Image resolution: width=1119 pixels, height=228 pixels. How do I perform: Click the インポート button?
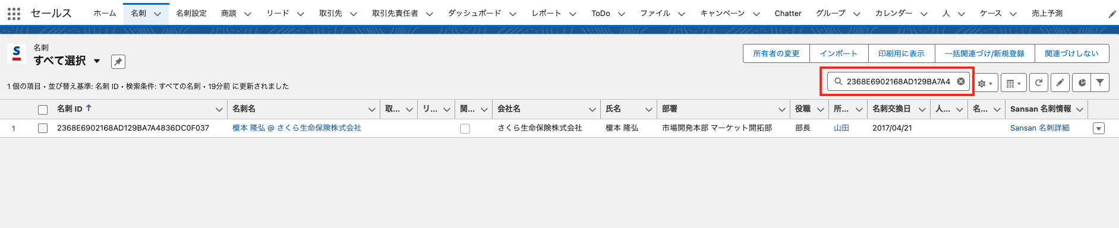tap(839, 53)
